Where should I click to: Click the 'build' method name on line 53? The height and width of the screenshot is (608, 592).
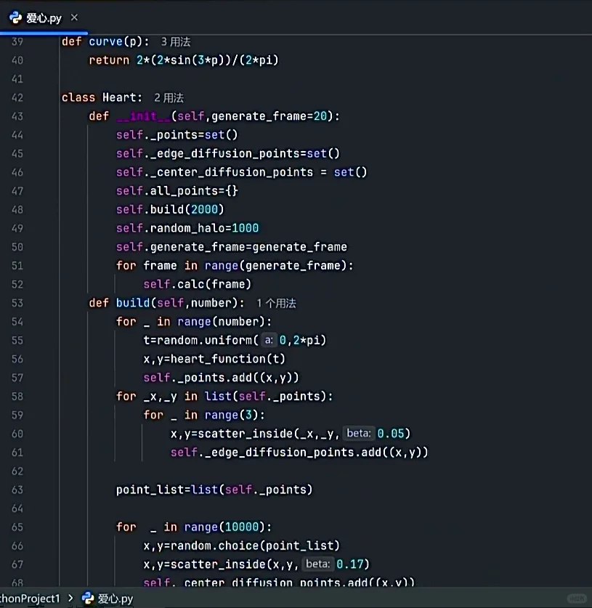click(x=133, y=303)
